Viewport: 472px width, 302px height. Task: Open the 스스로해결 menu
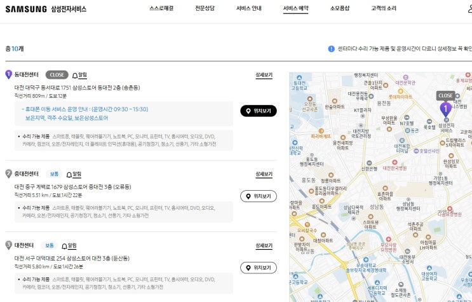[161, 8]
